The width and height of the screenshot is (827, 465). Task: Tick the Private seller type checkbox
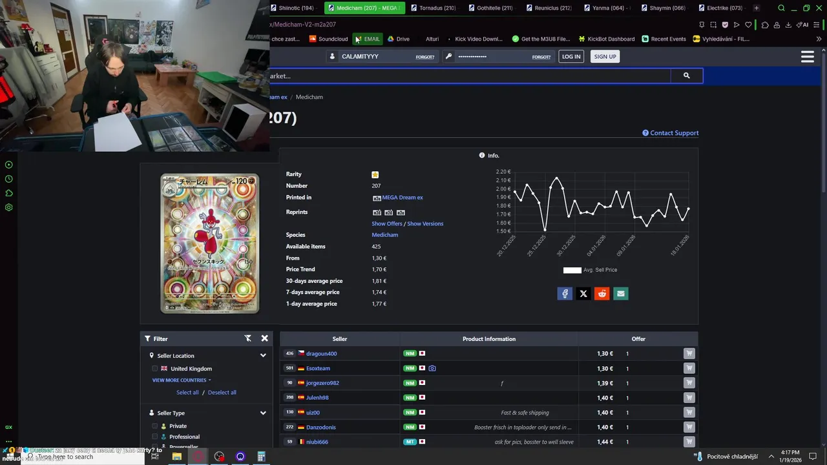tap(154, 426)
